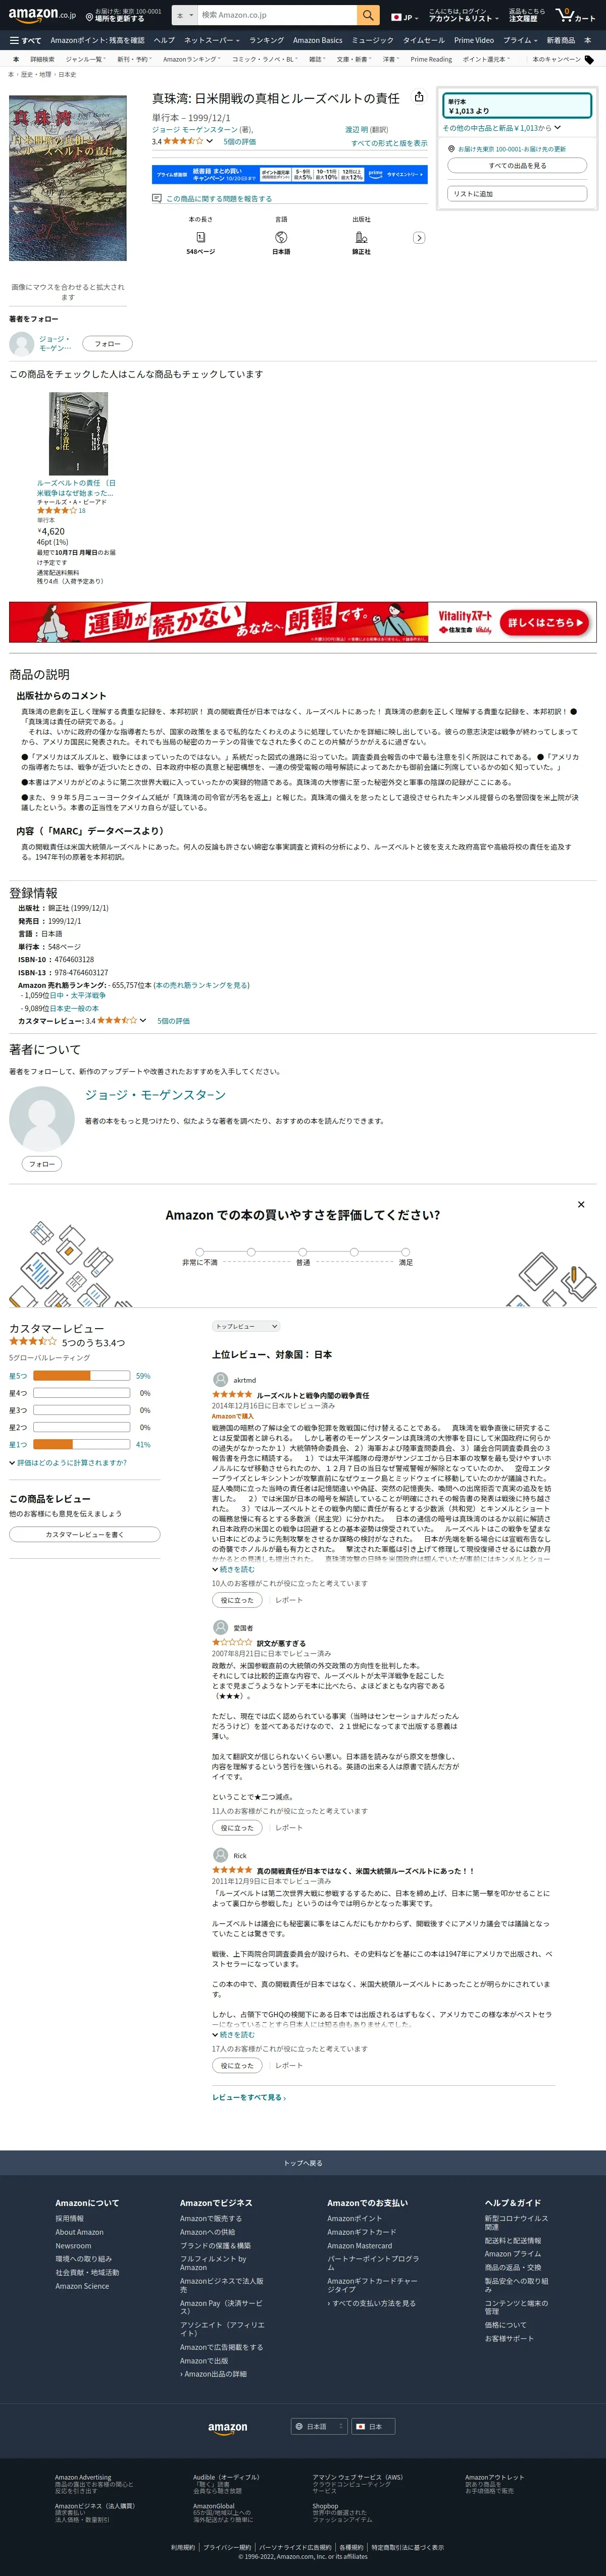Viewport: 606px width, 2576px height.
Task: Open the トップレビュー sort dropdown
Action: tap(246, 1326)
